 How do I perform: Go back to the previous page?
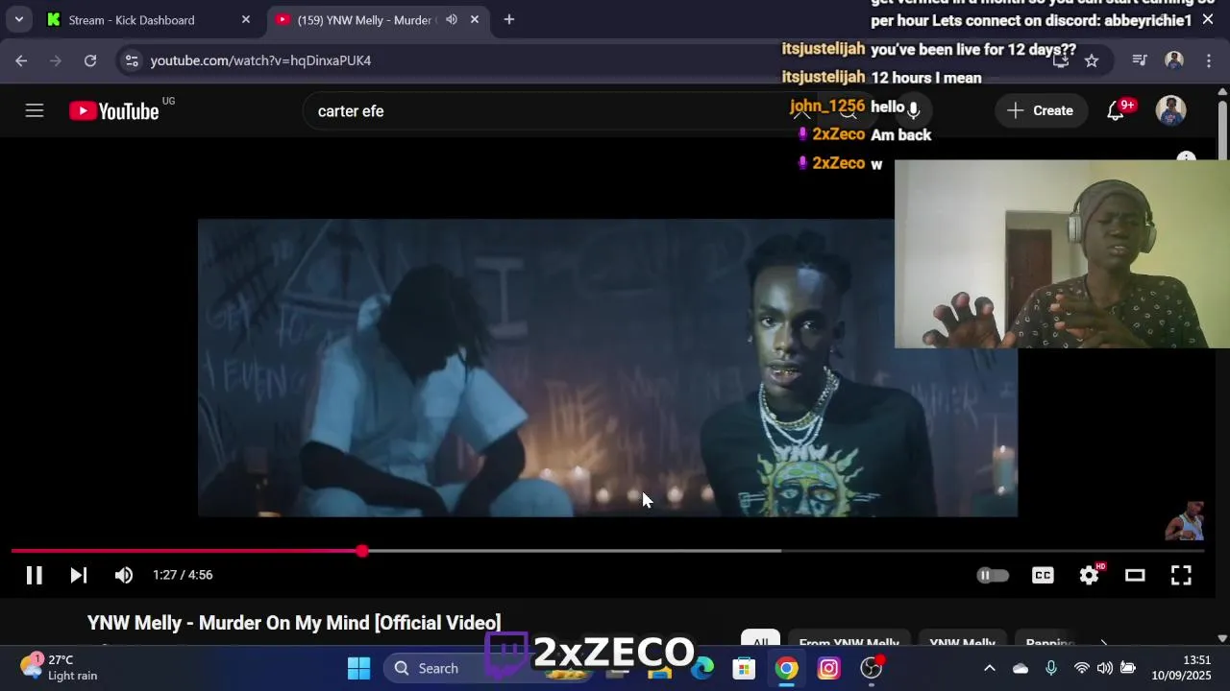(x=21, y=60)
